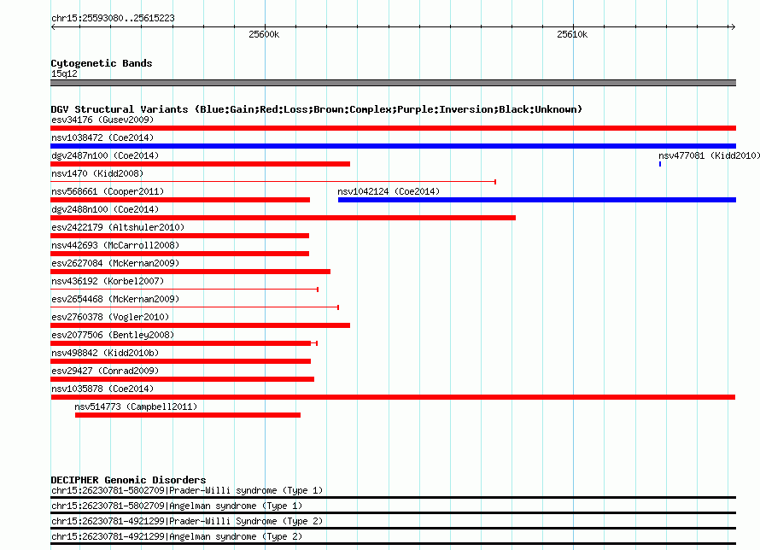Click the Angelman syndrome (Type 2) entry

click(x=177, y=537)
